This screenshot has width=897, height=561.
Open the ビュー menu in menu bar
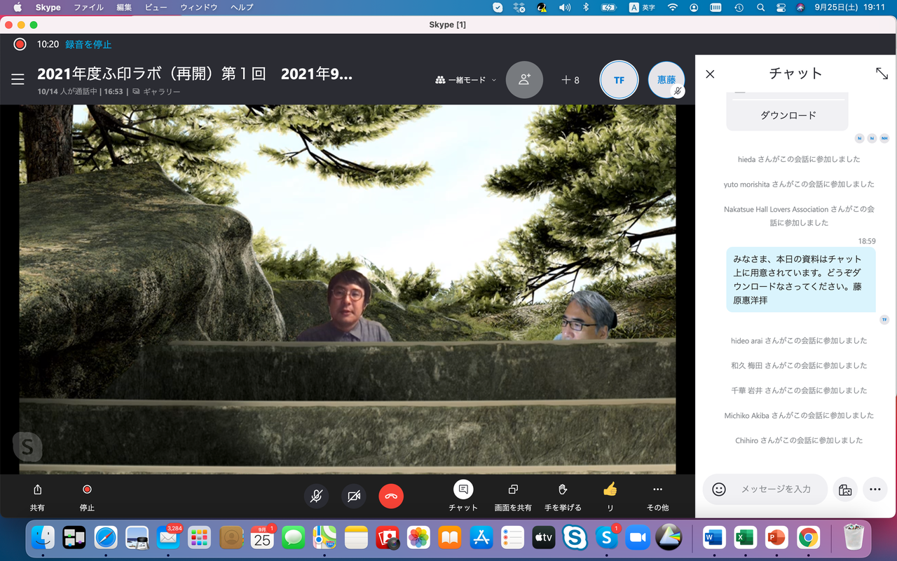tap(156, 8)
